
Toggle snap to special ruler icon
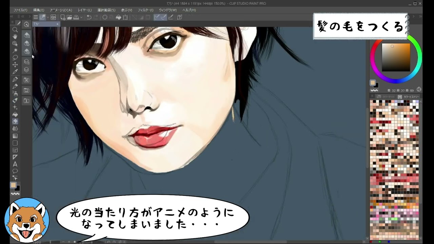pos(164,17)
